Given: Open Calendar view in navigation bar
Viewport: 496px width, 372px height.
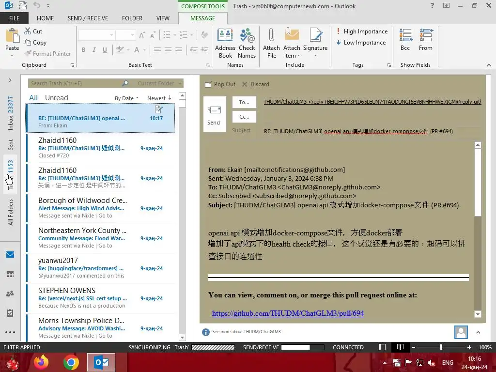Looking at the screenshot, I should tap(10, 274).
